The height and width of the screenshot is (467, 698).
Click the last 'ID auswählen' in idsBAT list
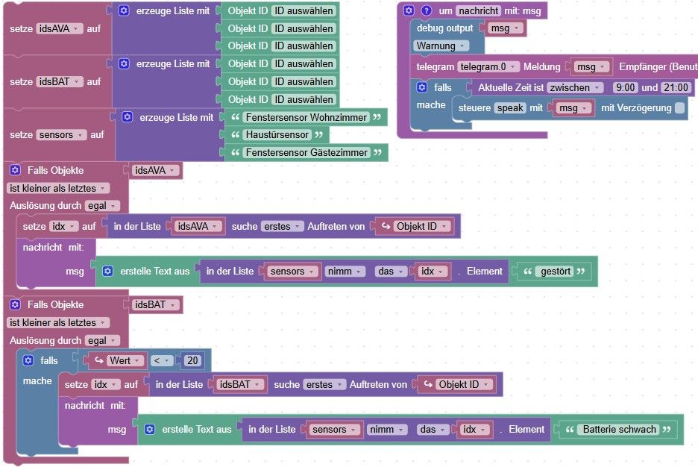304,99
